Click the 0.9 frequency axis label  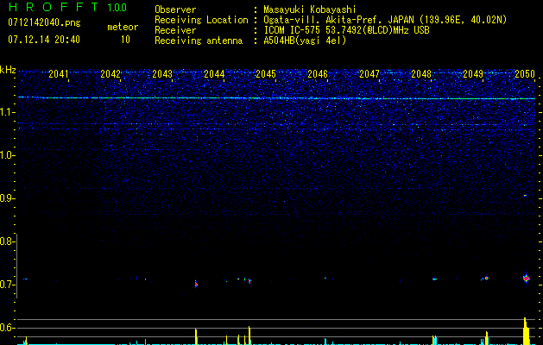pyautogui.click(x=7, y=198)
